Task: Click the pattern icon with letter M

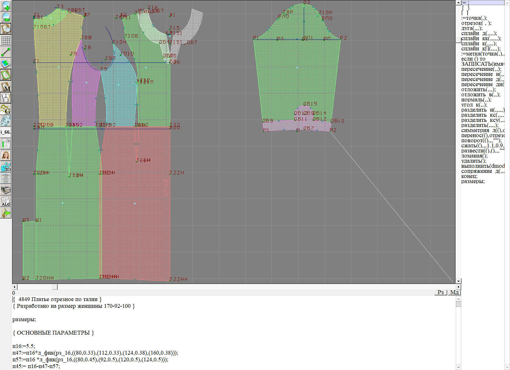Action: pos(6,86)
